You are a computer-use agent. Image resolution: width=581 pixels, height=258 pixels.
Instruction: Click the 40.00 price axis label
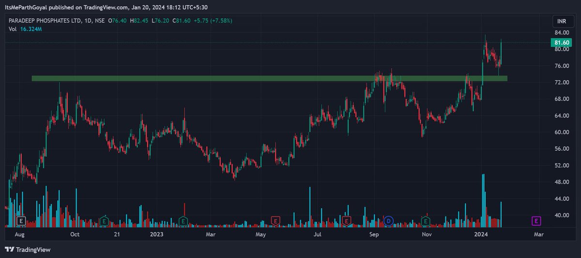561,215
